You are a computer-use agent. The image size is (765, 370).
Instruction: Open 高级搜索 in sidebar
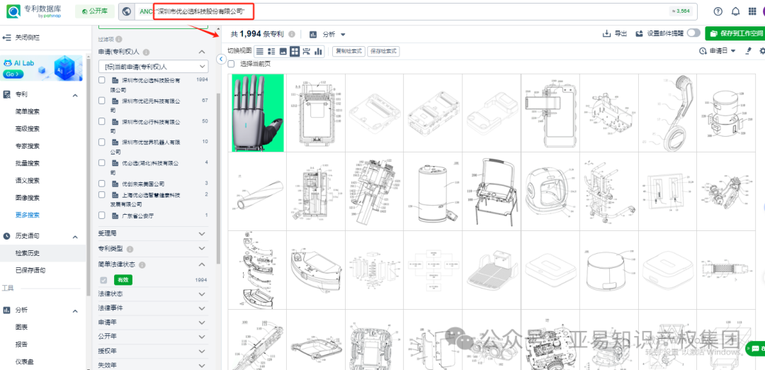pos(28,129)
